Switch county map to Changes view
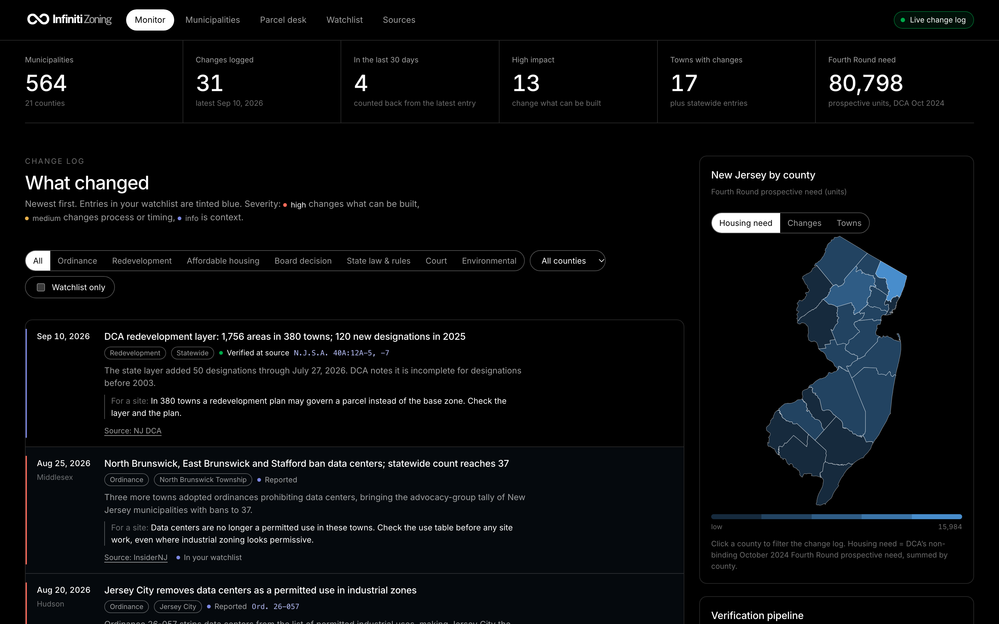This screenshot has height=624, width=999. tap(804, 223)
